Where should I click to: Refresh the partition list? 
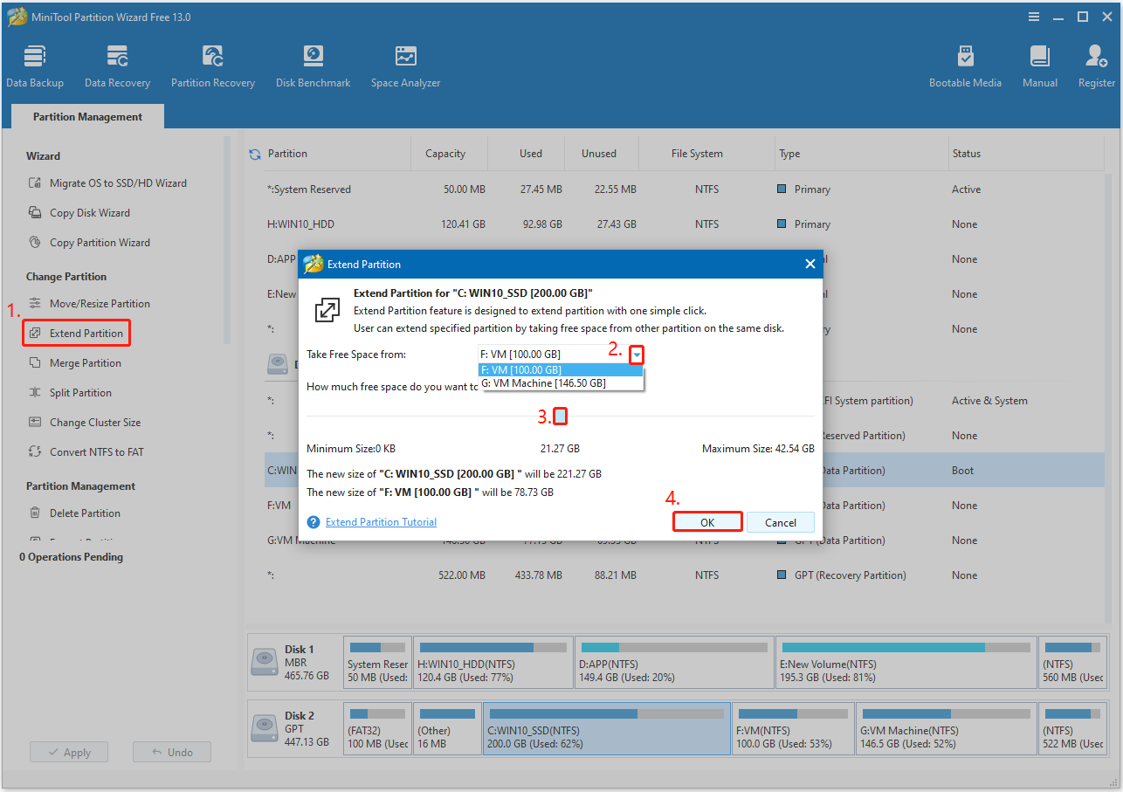tap(254, 153)
